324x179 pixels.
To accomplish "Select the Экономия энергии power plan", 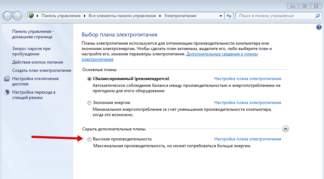I will pyautogui.click(x=89, y=103).
